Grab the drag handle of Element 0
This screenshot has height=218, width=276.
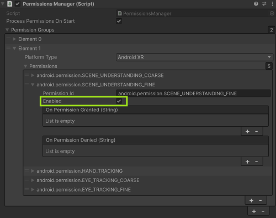coord(8,39)
